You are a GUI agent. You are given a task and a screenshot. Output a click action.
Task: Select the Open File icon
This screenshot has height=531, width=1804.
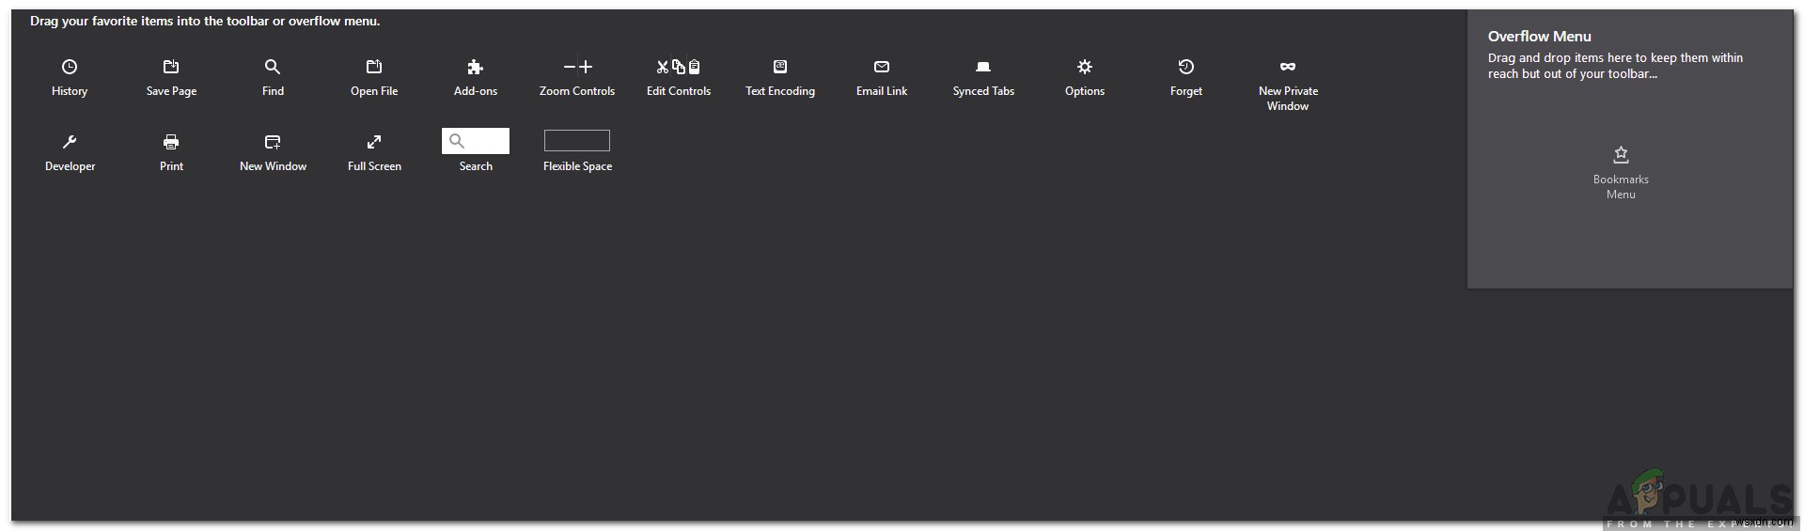click(x=374, y=67)
